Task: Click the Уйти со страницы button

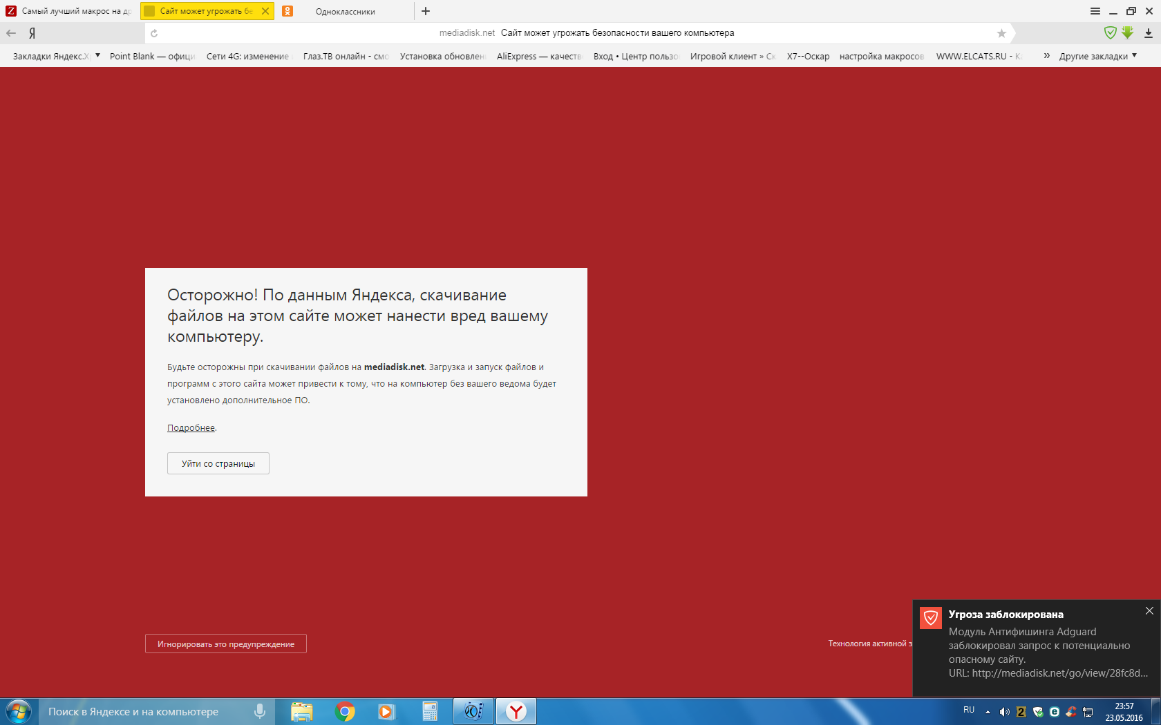Action: coord(218,463)
